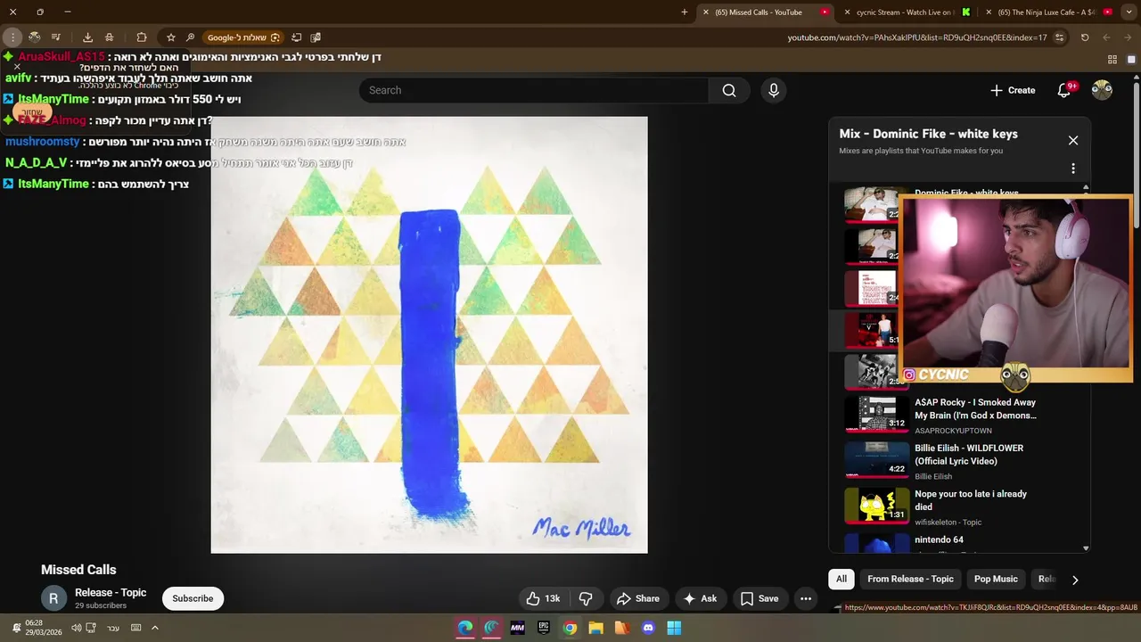The width and height of the screenshot is (1141, 642).
Task: Select the 'Pop Music' filter chip
Action: (996, 579)
